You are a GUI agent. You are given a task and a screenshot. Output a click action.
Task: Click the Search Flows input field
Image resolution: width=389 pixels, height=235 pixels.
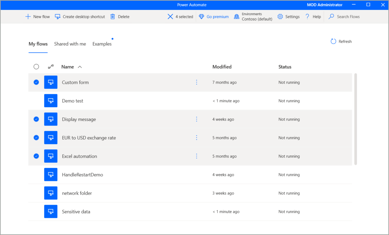pyautogui.click(x=348, y=16)
